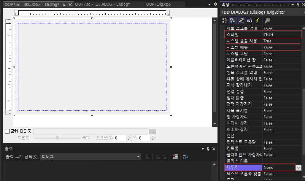This screenshot has width=305, height=181.
Task: Pin the 출력 output panel
Action: pyautogui.click(x=208, y=149)
